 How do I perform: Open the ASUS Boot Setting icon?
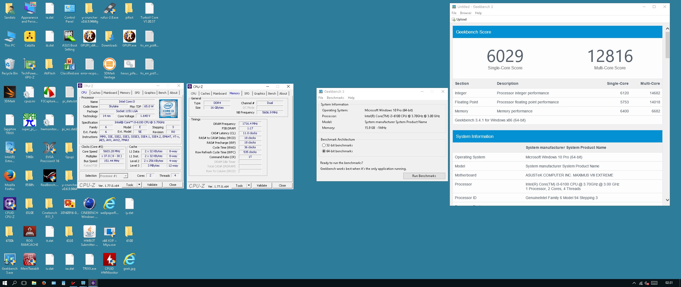click(x=69, y=41)
